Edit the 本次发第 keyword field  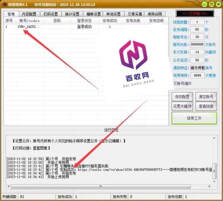point(197,52)
